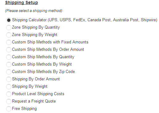The width and height of the screenshot is (159, 113).
Task: Select the Free Shipping radio button
Action: [9, 109]
